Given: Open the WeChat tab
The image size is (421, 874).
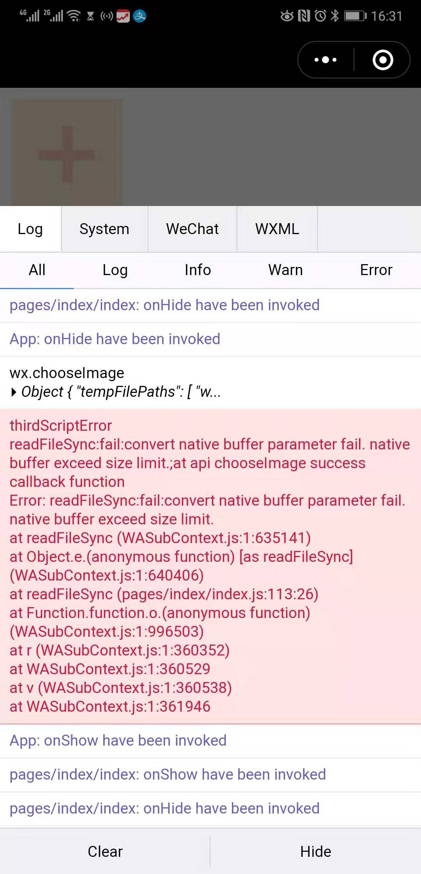Looking at the screenshot, I should pyautogui.click(x=192, y=229).
